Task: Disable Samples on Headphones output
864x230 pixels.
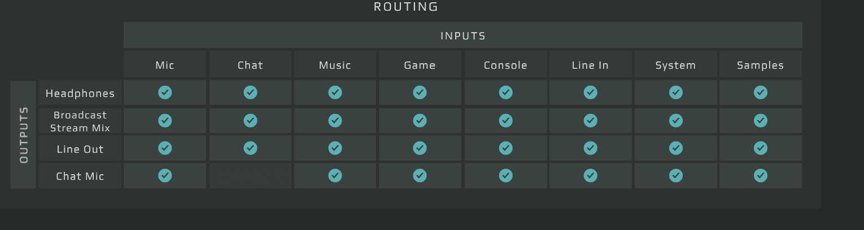Action: click(x=761, y=92)
